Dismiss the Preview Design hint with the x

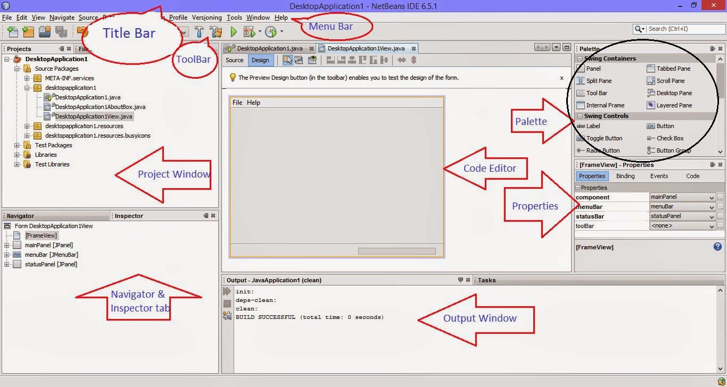click(x=561, y=78)
